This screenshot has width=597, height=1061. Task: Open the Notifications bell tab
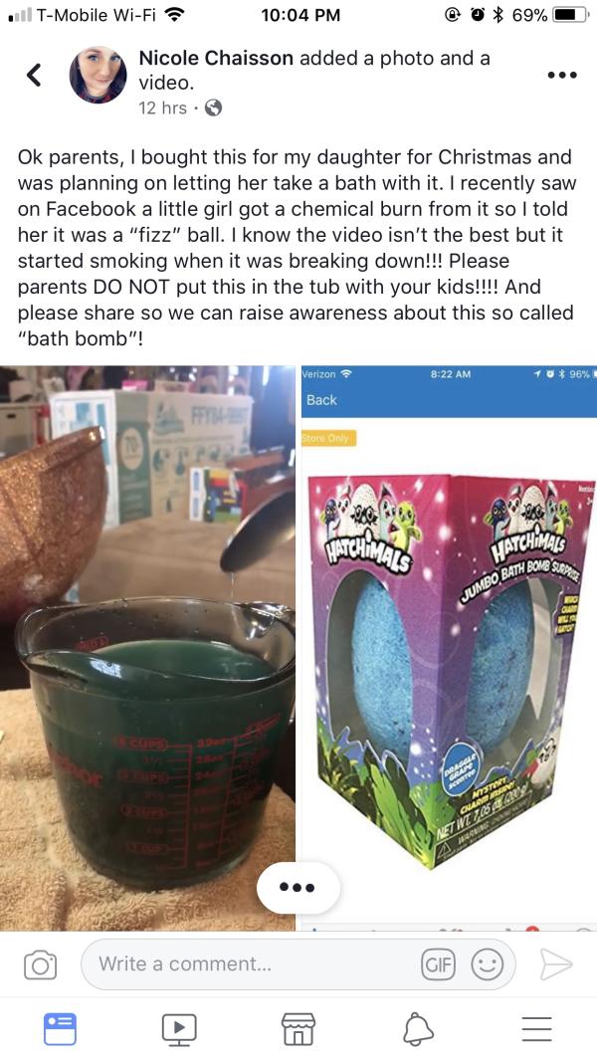418,1028
